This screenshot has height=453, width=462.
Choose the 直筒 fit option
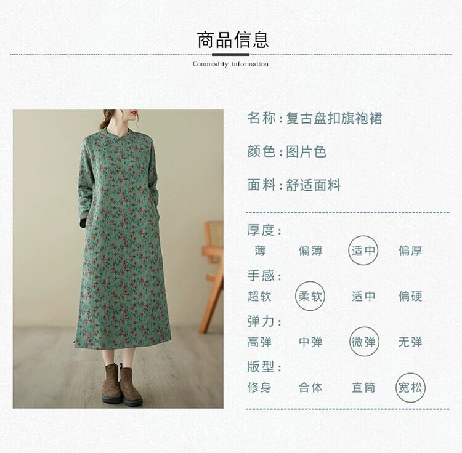[363, 387]
